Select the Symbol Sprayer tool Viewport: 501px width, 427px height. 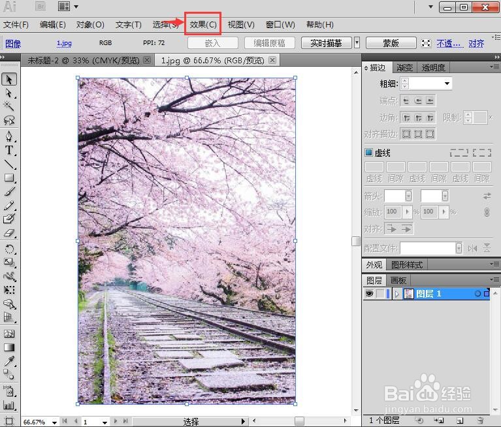[x=9, y=391]
